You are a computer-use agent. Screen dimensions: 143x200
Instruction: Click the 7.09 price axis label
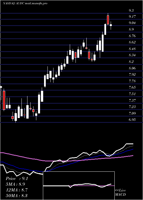132,113
